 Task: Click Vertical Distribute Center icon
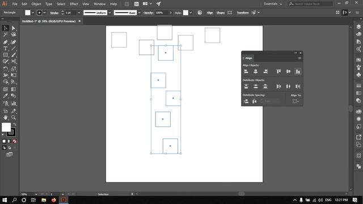256,87
